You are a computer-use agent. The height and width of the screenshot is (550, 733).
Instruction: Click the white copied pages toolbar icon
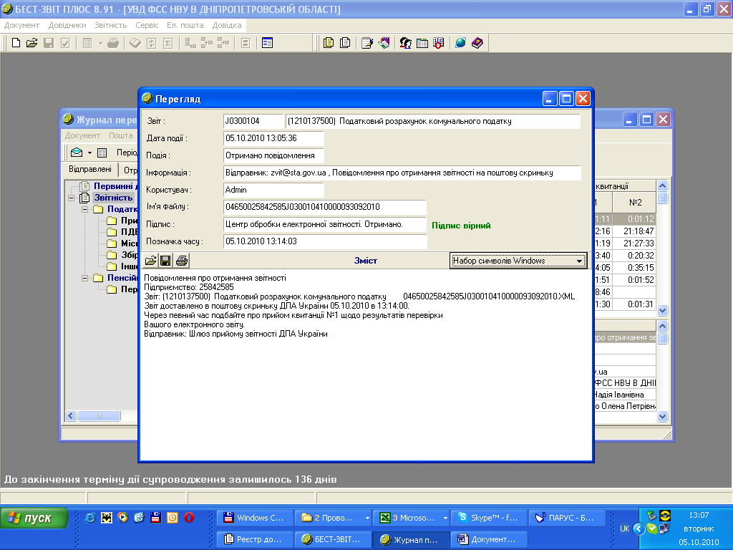point(345,43)
